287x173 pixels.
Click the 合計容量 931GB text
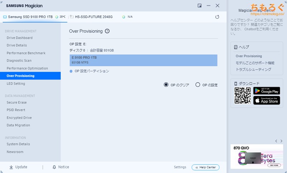[102, 50]
